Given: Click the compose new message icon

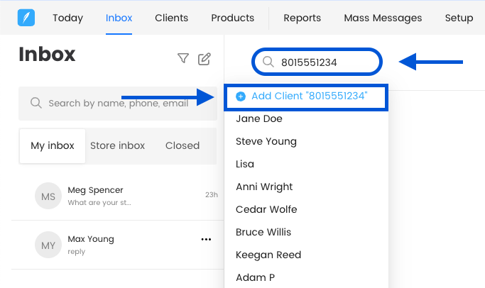Looking at the screenshot, I should click(205, 59).
